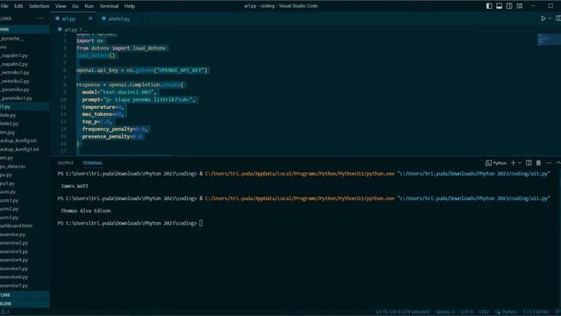This screenshot has height=316, width=561.
Task: Click the Ln 19, Col 9 cursor position indicator
Action: (x=402, y=312)
